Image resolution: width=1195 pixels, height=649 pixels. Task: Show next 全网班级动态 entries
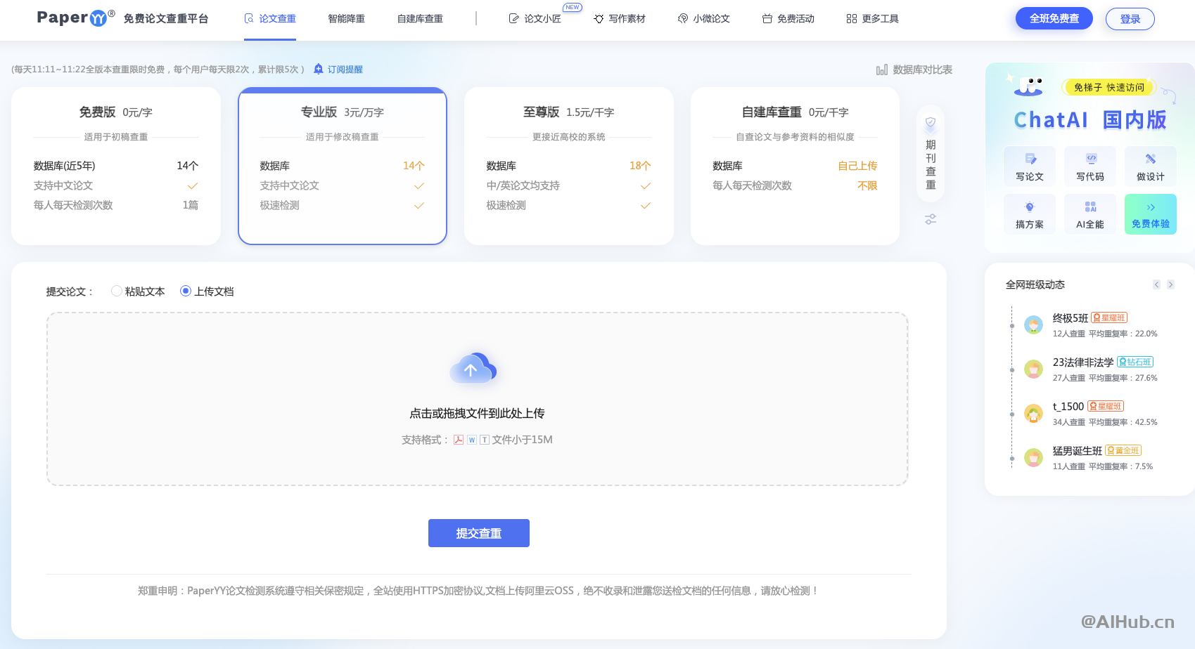(1170, 284)
